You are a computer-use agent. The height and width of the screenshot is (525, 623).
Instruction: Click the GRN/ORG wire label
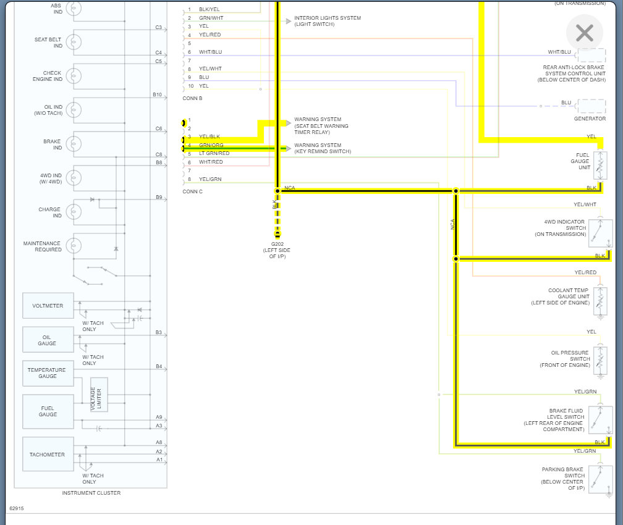(x=211, y=145)
